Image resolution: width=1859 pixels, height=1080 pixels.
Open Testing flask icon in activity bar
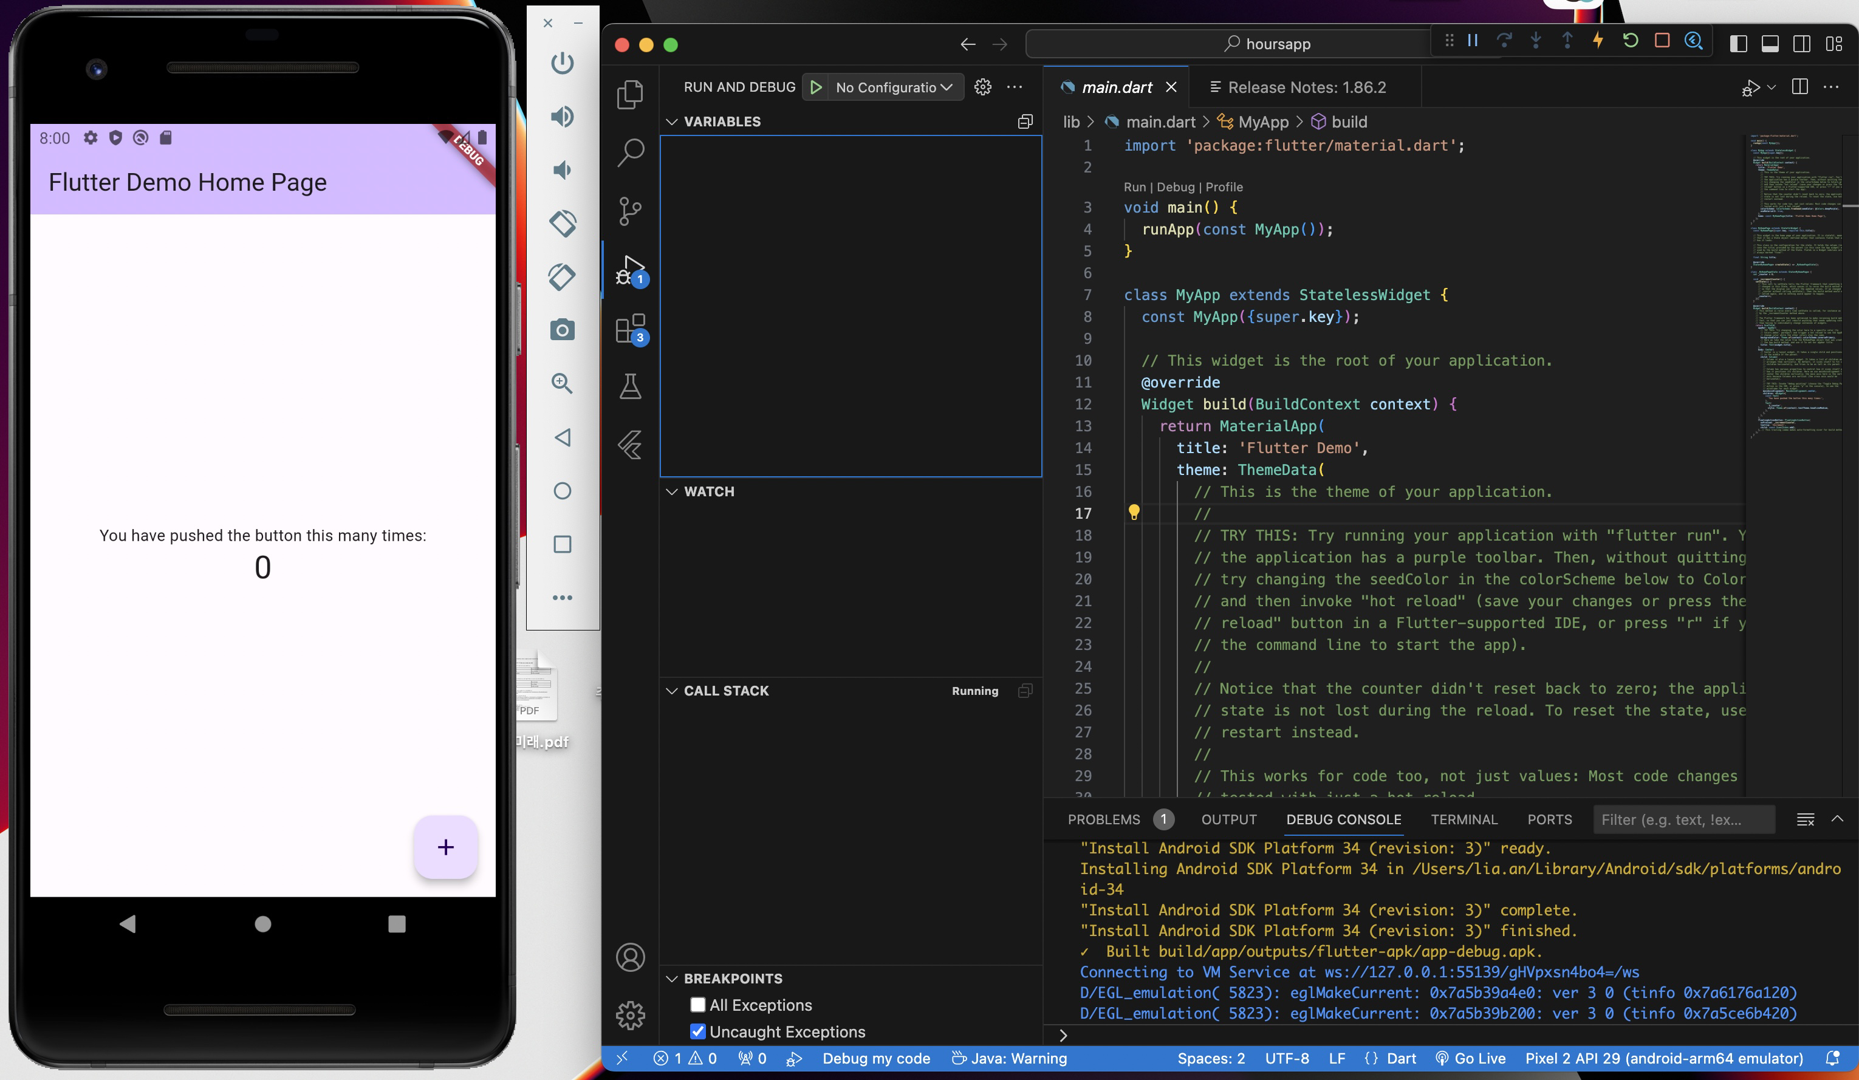pyautogui.click(x=630, y=386)
